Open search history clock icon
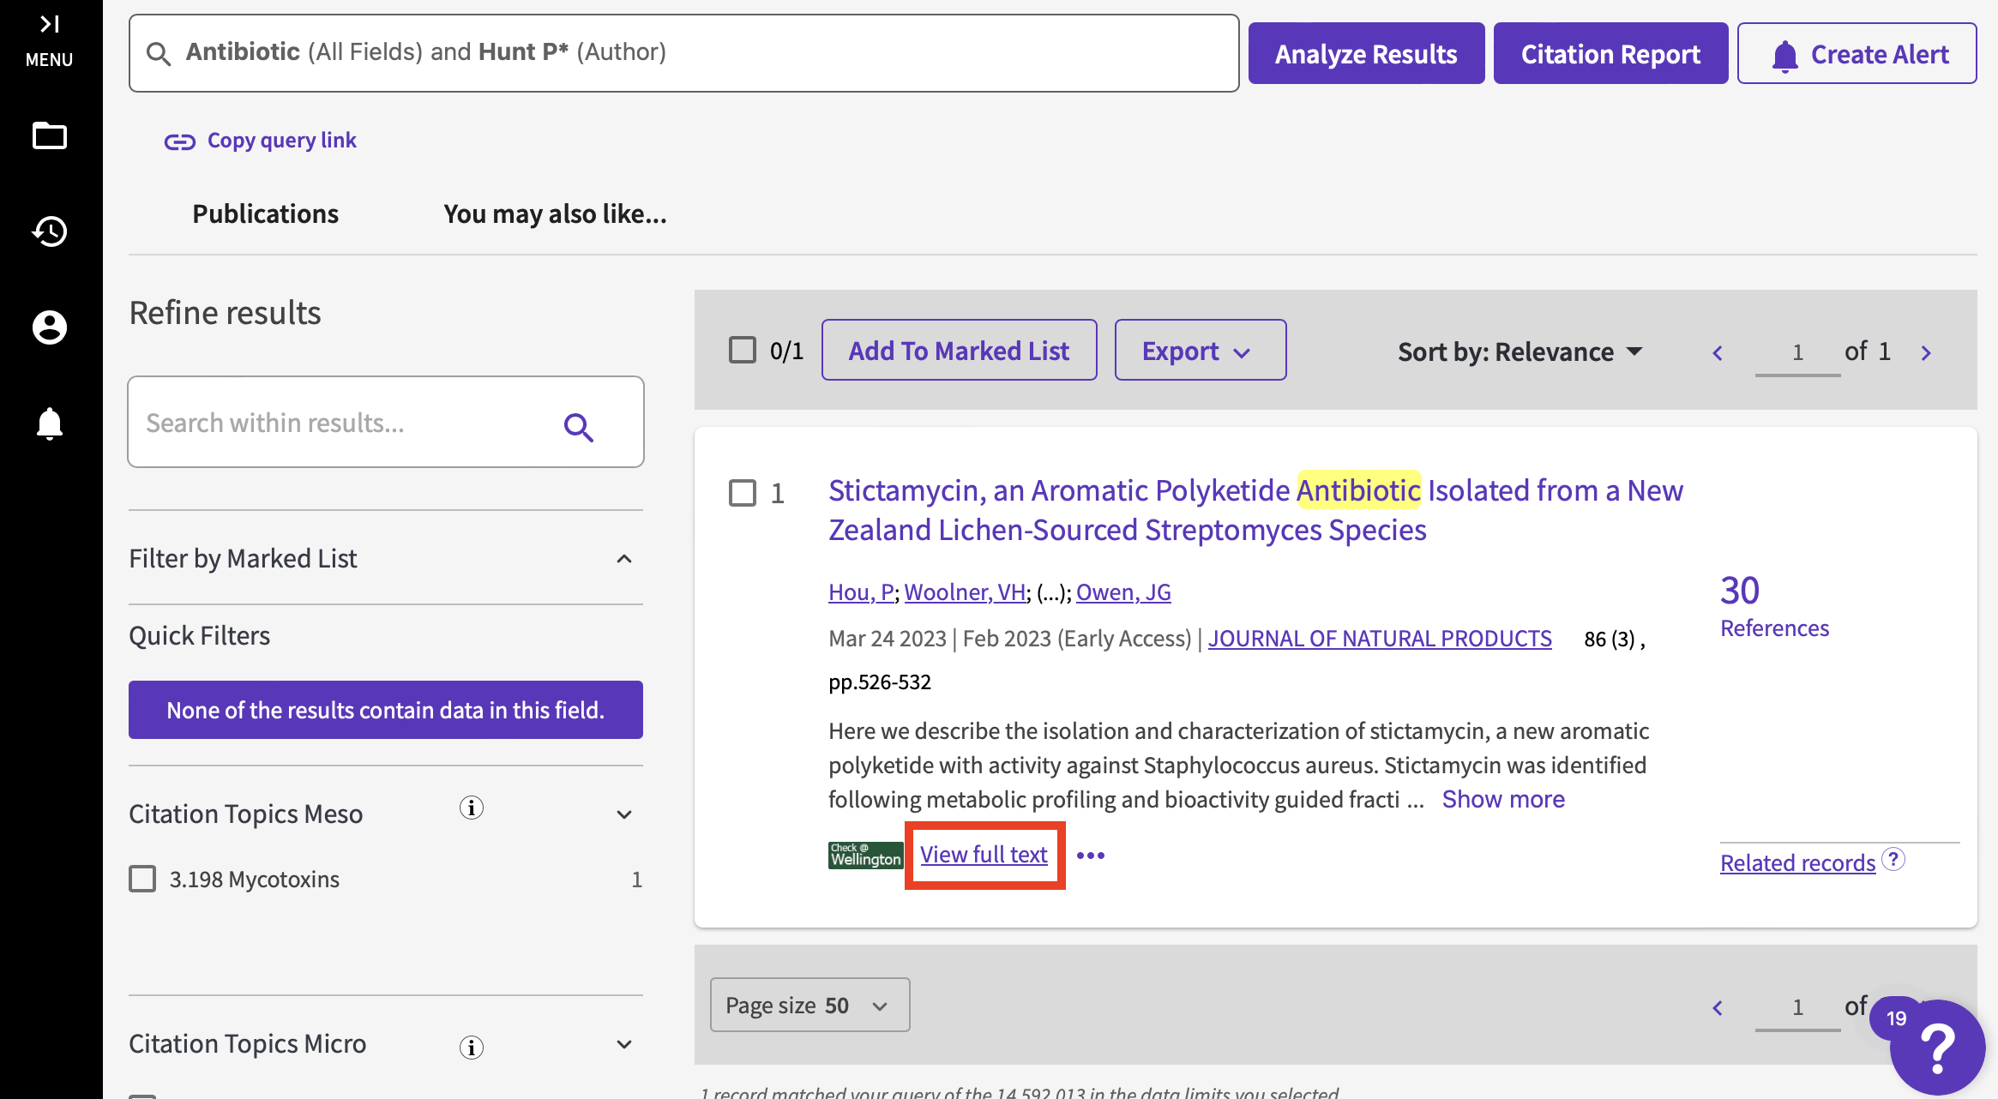Image resolution: width=1998 pixels, height=1099 pixels. click(50, 231)
